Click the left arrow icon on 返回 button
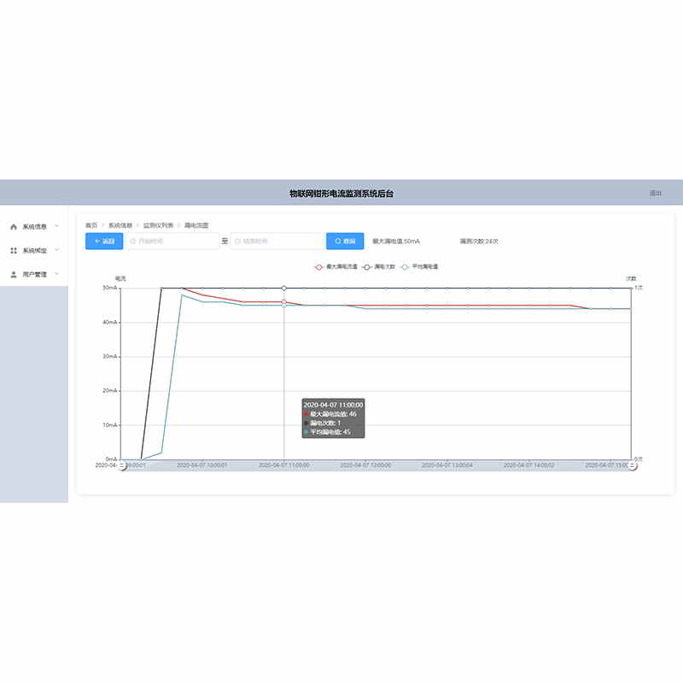The width and height of the screenshot is (683, 683). tap(96, 242)
